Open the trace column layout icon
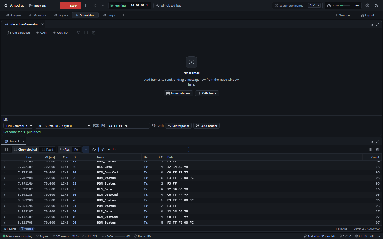This screenshot has height=239, width=383. click(x=370, y=150)
